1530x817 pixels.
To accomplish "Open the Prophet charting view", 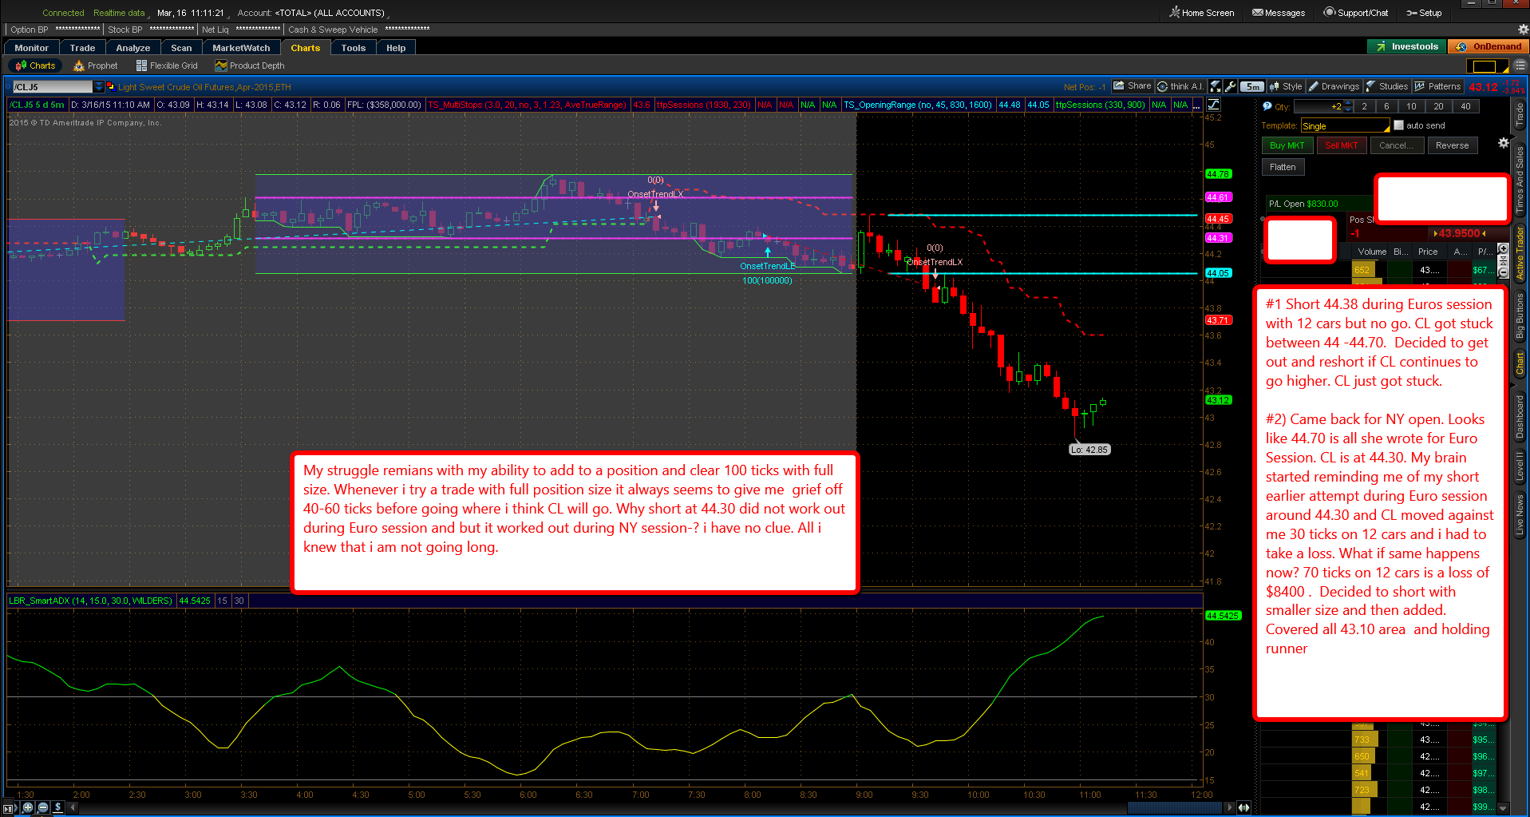I will tap(96, 65).
